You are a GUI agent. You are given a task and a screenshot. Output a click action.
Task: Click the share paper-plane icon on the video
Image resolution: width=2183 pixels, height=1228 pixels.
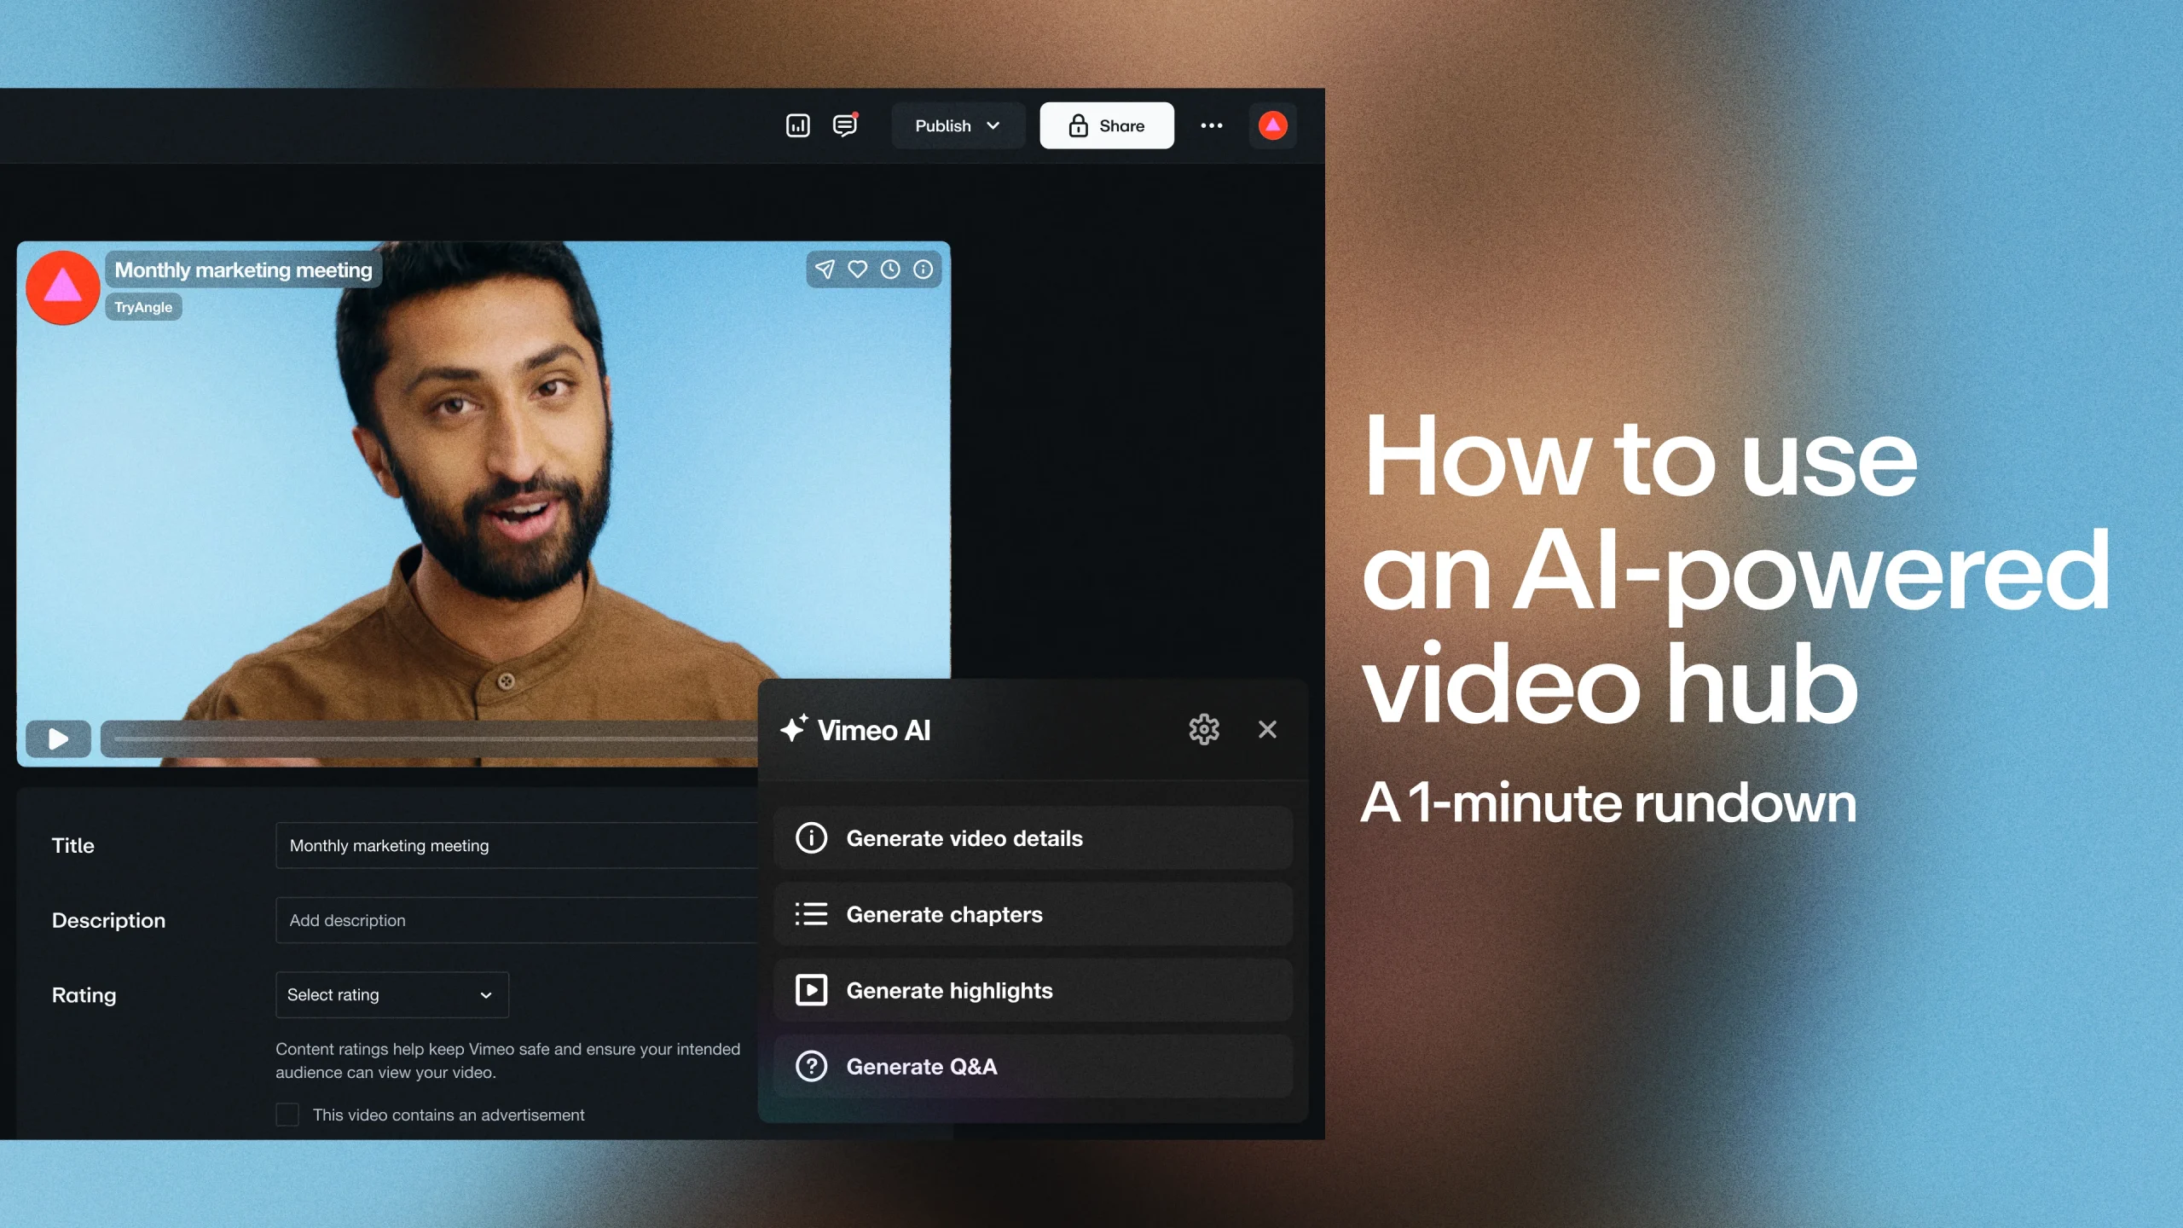pyautogui.click(x=825, y=269)
